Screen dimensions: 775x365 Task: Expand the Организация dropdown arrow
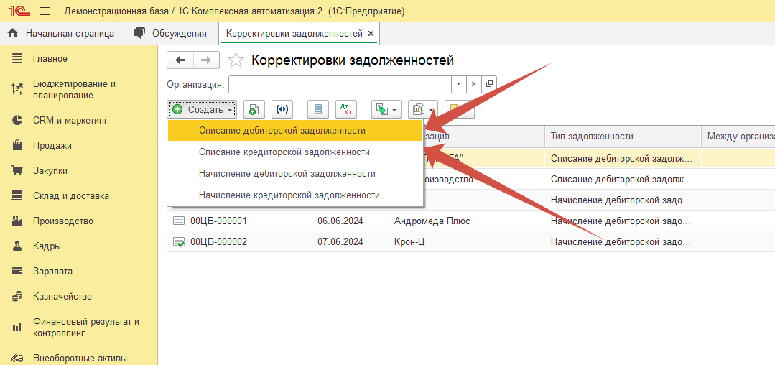[x=459, y=84]
